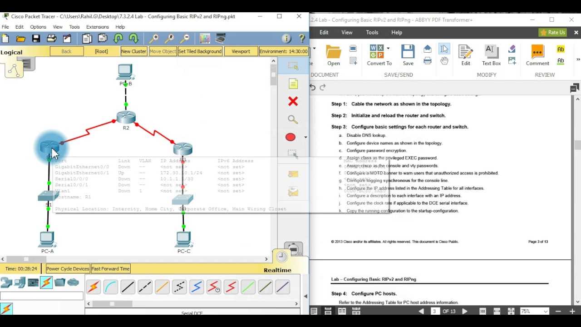Image resolution: width=581 pixels, height=327 pixels.
Task: Click the Comment tool in ABBYY
Action: point(537,55)
